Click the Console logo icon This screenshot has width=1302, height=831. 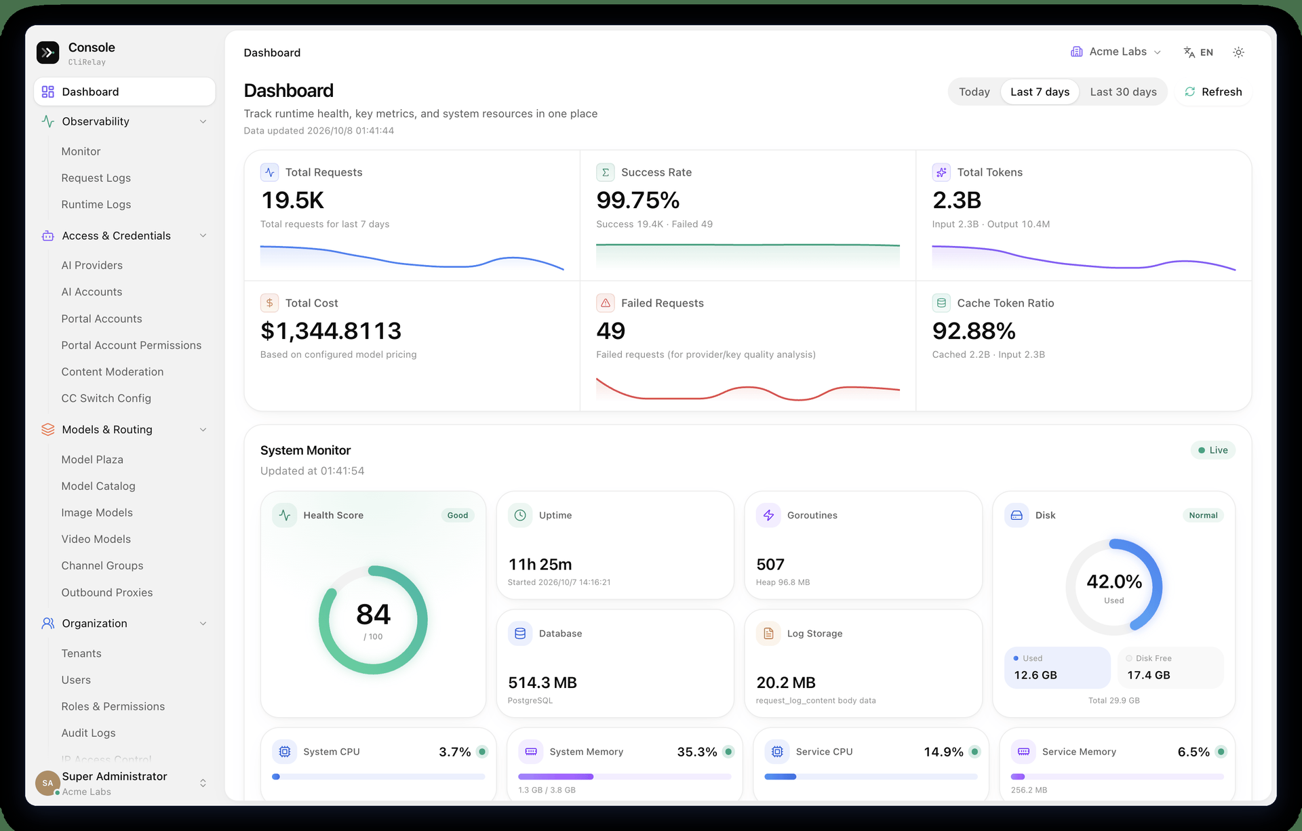coord(47,53)
